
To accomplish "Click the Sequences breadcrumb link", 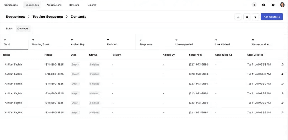I will tap(15, 17).
